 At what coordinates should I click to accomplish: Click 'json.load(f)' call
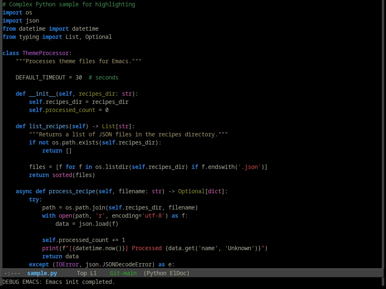tap(99, 224)
